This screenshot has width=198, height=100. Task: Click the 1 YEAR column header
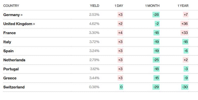pyautogui.click(x=183, y=6)
